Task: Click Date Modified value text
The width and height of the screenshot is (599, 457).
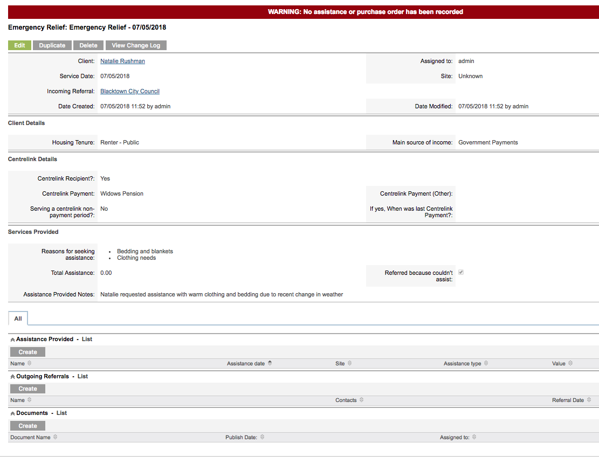Action: pos(493,106)
